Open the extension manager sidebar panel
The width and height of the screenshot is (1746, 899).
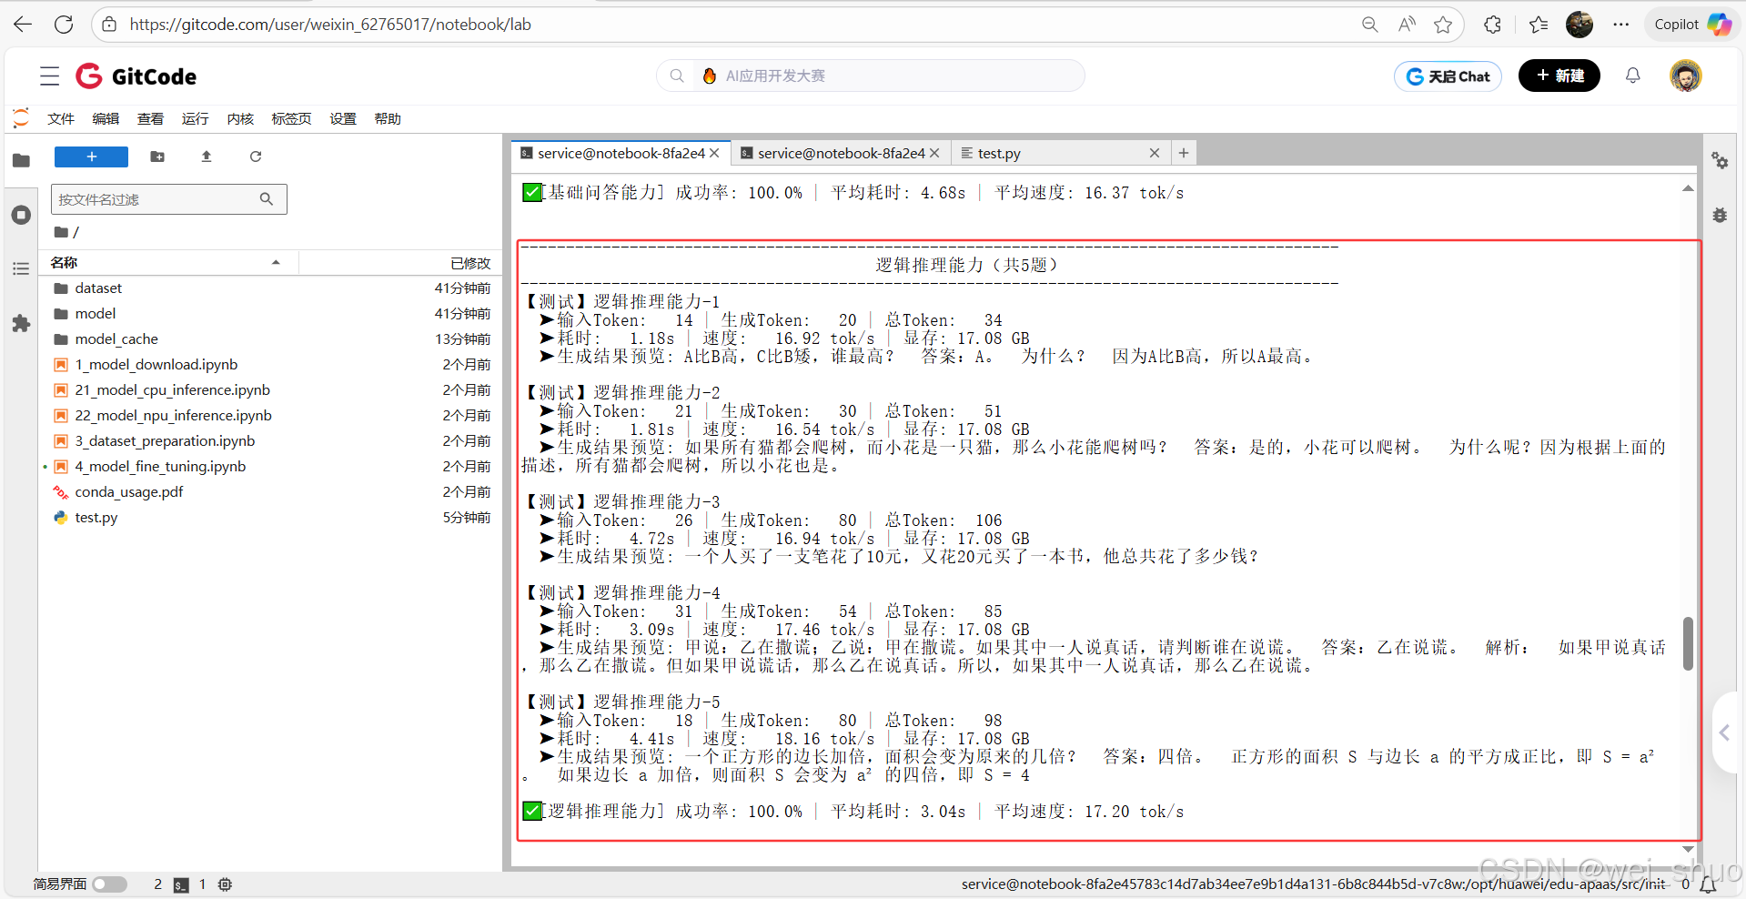21,323
